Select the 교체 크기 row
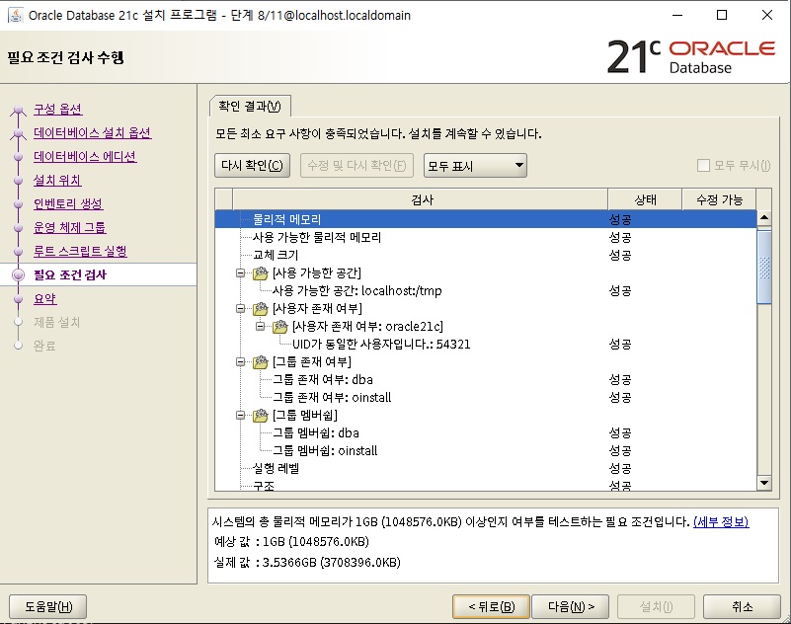Screen dimensions: 791x624 click(486, 256)
